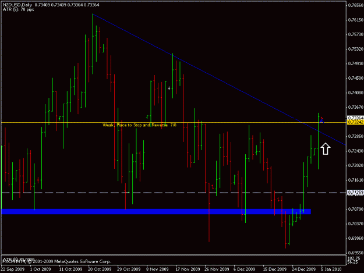Click the '5 Jan 2010' date label
The width and height of the screenshot is (364, 273).
(331, 269)
